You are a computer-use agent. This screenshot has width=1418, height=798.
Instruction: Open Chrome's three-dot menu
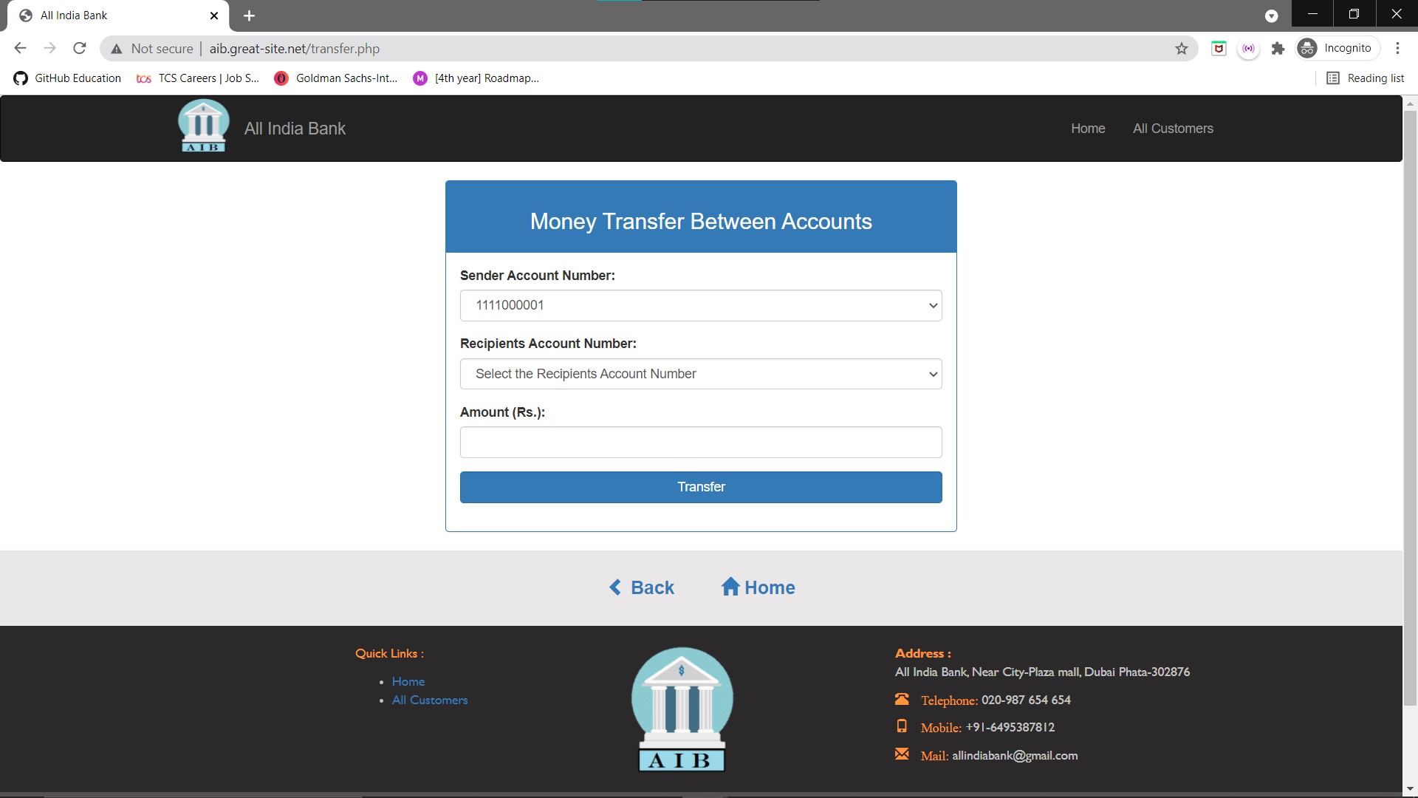(x=1397, y=48)
